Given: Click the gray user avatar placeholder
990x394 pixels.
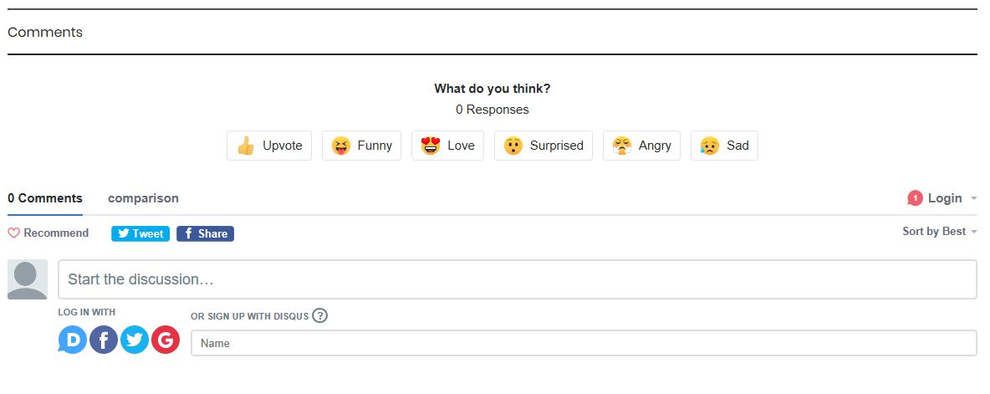Looking at the screenshot, I should [x=27, y=279].
